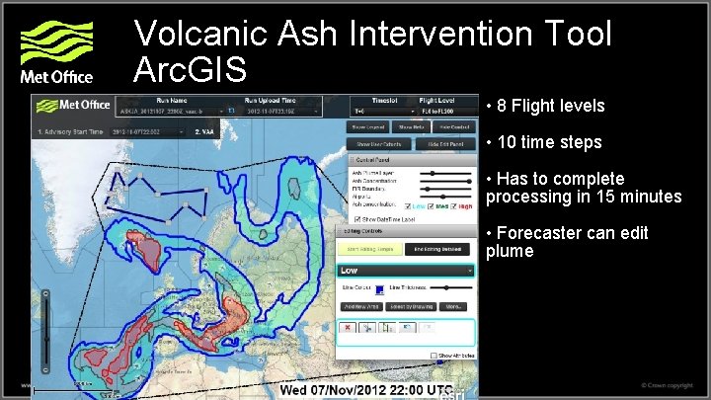Select the 1. Advisory Start Time step
Image resolution: width=711 pixels, height=400 pixels.
[x=70, y=132]
